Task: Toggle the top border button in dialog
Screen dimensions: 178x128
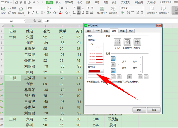Action: pos(113,58)
